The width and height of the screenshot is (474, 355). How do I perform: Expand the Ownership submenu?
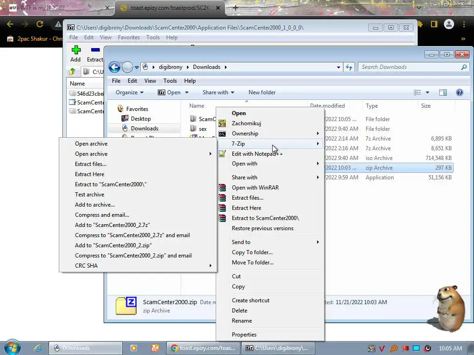(318, 134)
